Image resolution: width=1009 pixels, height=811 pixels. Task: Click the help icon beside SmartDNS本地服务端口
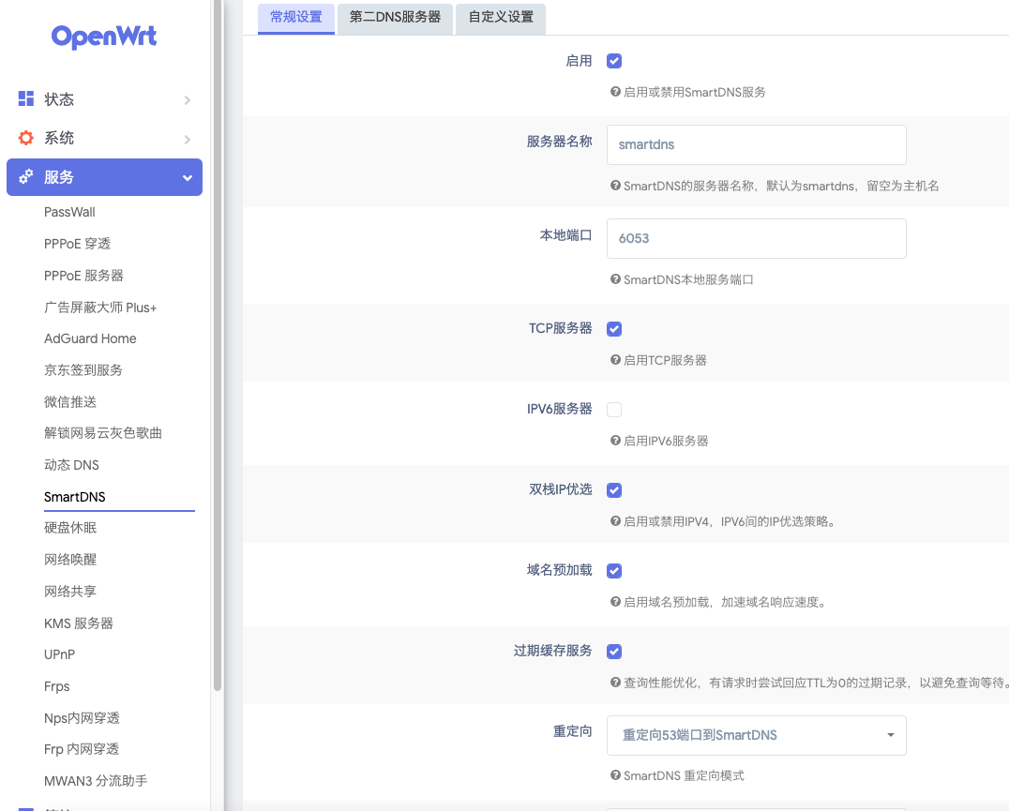(x=615, y=279)
